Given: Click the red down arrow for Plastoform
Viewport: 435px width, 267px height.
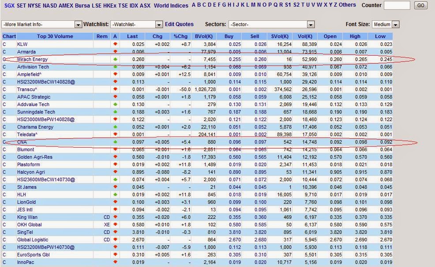Looking at the screenshot, I should coord(116,164).
